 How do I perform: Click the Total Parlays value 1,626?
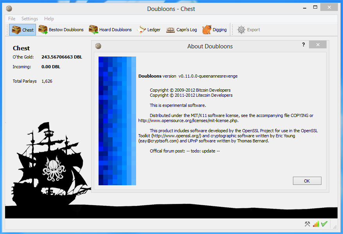(x=47, y=81)
